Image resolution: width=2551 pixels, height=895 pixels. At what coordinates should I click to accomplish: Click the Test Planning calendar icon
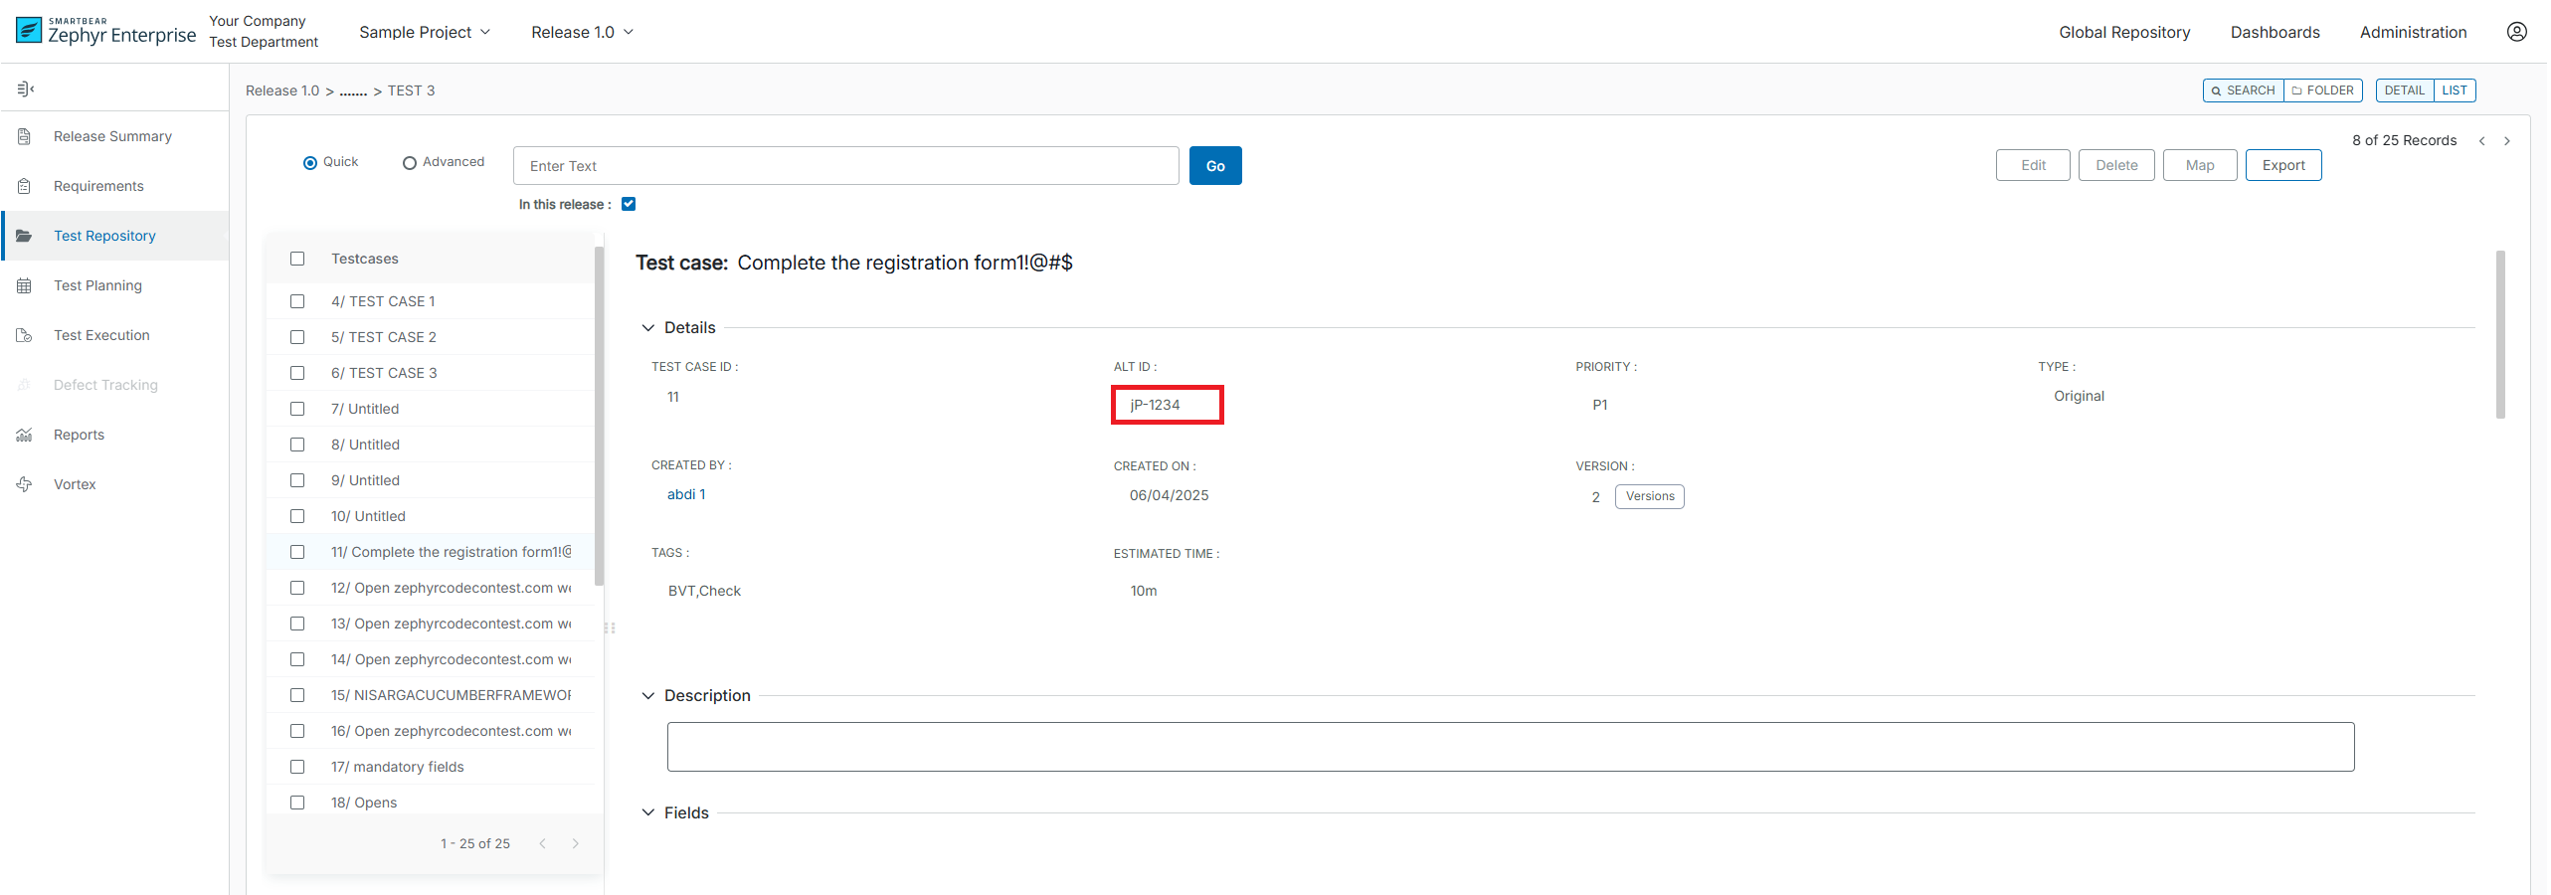(x=25, y=285)
